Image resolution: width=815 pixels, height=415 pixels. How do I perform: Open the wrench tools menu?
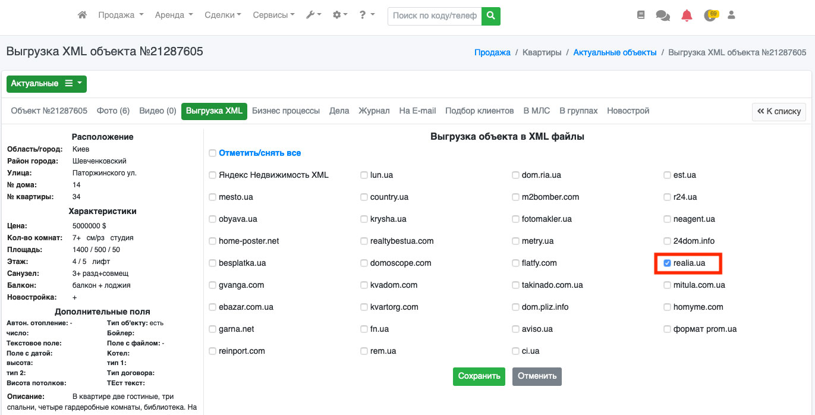(x=313, y=15)
